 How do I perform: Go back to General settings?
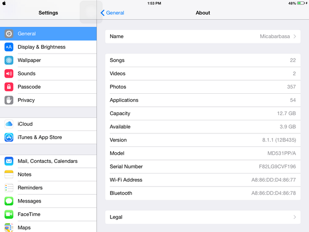pyautogui.click(x=112, y=13)
